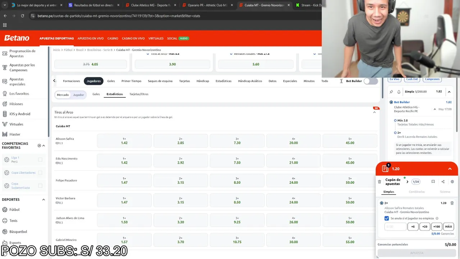Open Los favoritos star icon
Image resolution: width=460 pixels, height=259 pixels.
(x=5, y=94)
